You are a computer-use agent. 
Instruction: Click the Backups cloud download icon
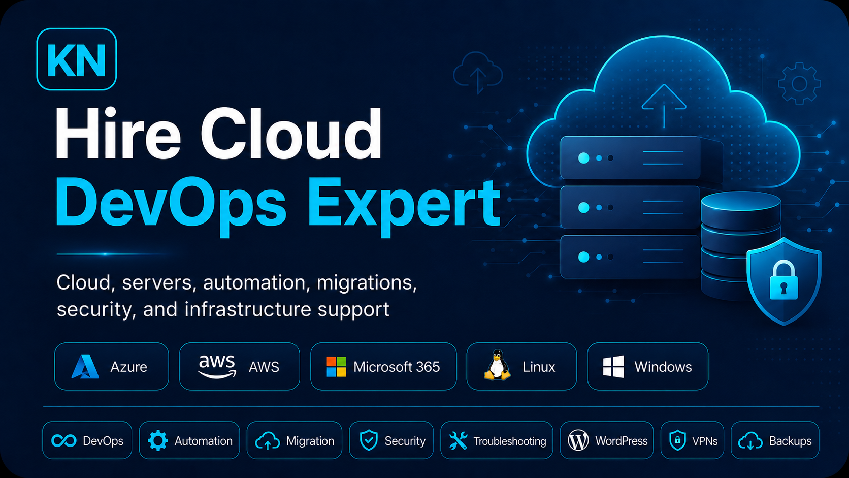pos(750,441)
